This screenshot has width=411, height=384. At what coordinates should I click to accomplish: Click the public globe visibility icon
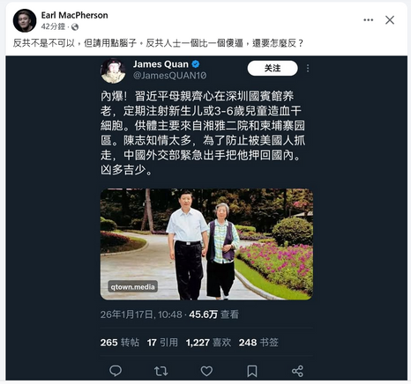(75, 27)
